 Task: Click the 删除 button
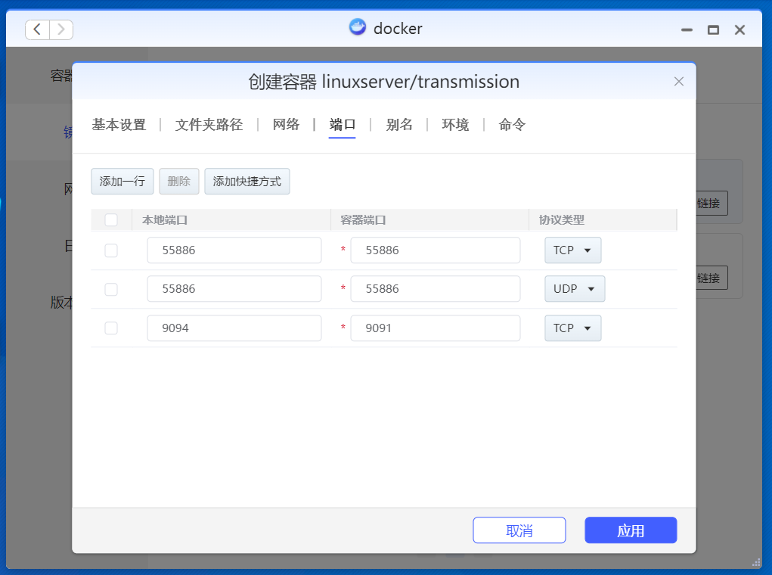[x=178, y=182]
